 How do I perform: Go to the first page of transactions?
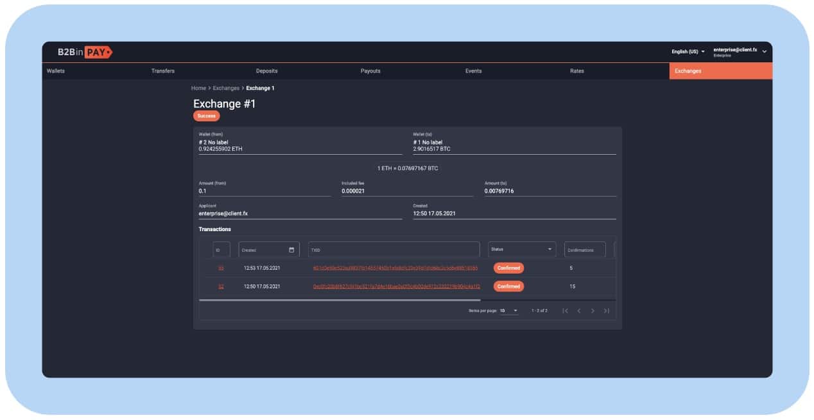click(x=565, y=311)
